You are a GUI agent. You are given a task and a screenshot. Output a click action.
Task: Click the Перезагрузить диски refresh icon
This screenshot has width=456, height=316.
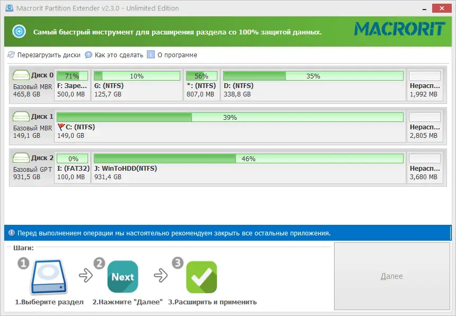10,55
